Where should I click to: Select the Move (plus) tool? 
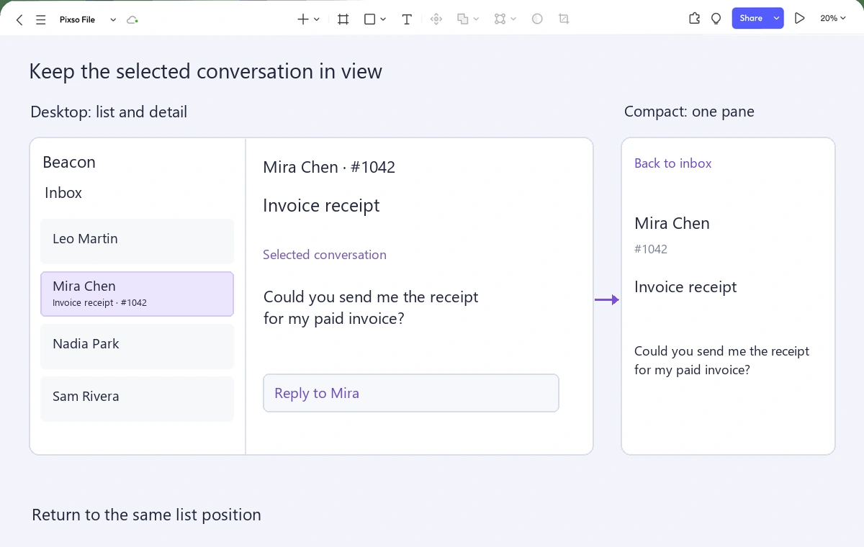tap(303, 19)
